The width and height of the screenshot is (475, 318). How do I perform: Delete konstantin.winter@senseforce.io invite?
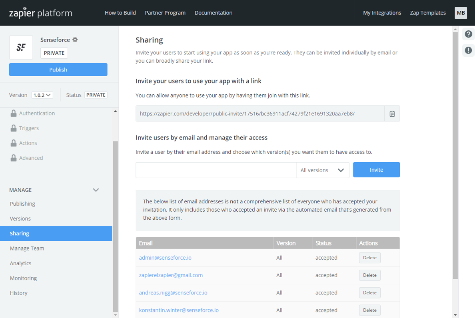(369, 310)
